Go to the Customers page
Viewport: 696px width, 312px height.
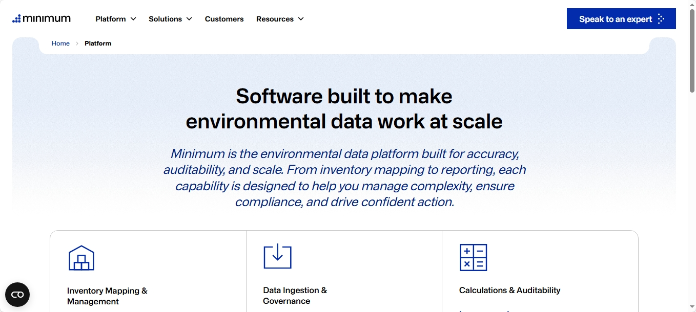(224, 19)
